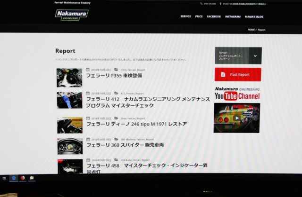Screen dimensions: 302x197
Task: Click calendar icon of 360 Spider post
Action: 88,139
